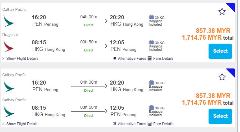240x132 pixels.
Task: View Fare Details for the first flight
Action: pos(163,59)
